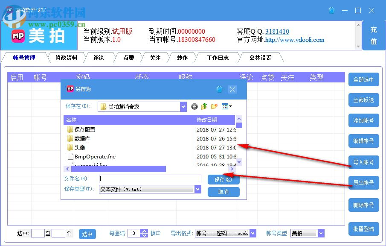The width and height of the screenshot is (386, 246).
Task: Open the views menu icon in save dialog
Action: click(x=225, y=106)
